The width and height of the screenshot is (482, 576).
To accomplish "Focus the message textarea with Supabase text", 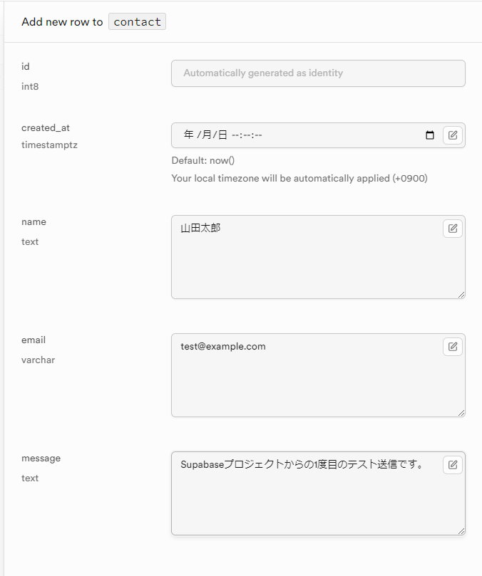I will pos(307,498).
